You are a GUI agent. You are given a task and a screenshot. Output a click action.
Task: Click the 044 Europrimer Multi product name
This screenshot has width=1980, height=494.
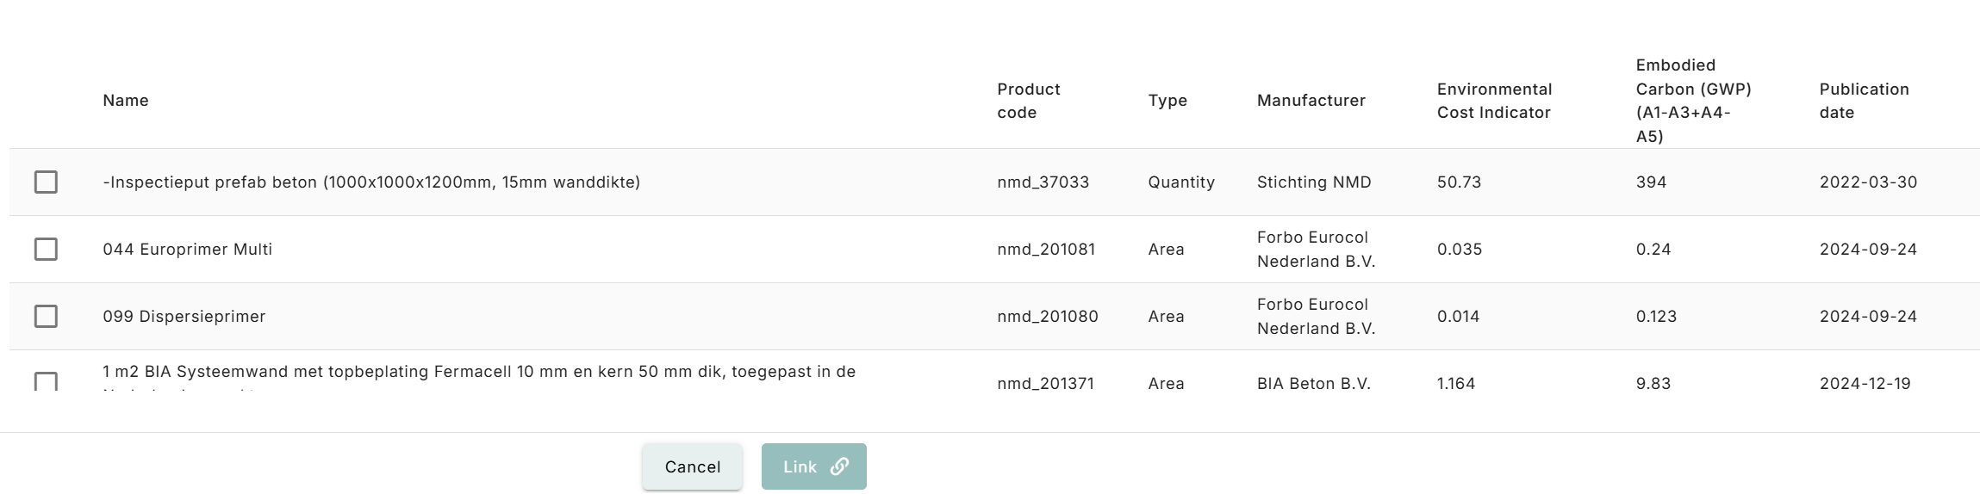click(x=187, y=250)
